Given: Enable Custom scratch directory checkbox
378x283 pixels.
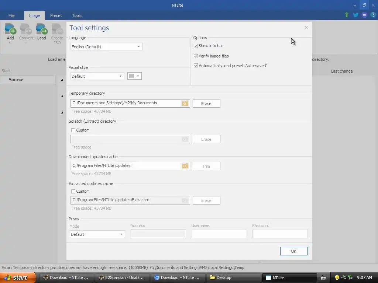Looking at the screenshot, I should point(73,130).
